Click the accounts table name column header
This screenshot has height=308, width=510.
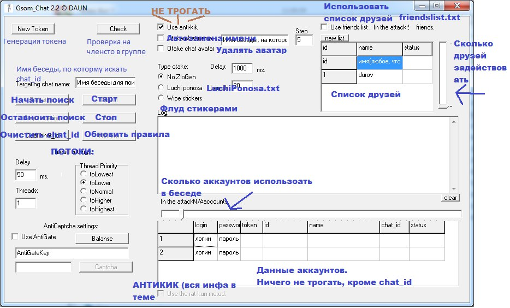[x=343, y=227]
